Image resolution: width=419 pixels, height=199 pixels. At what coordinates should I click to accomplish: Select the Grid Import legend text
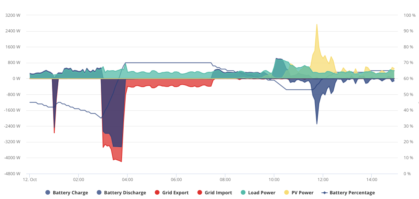[218, 193]
